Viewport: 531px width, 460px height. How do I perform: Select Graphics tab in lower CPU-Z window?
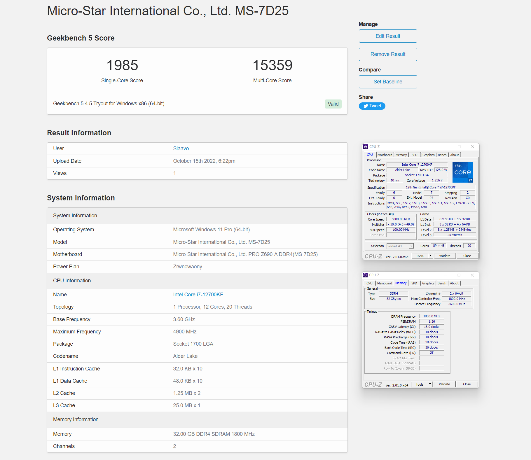428,283
